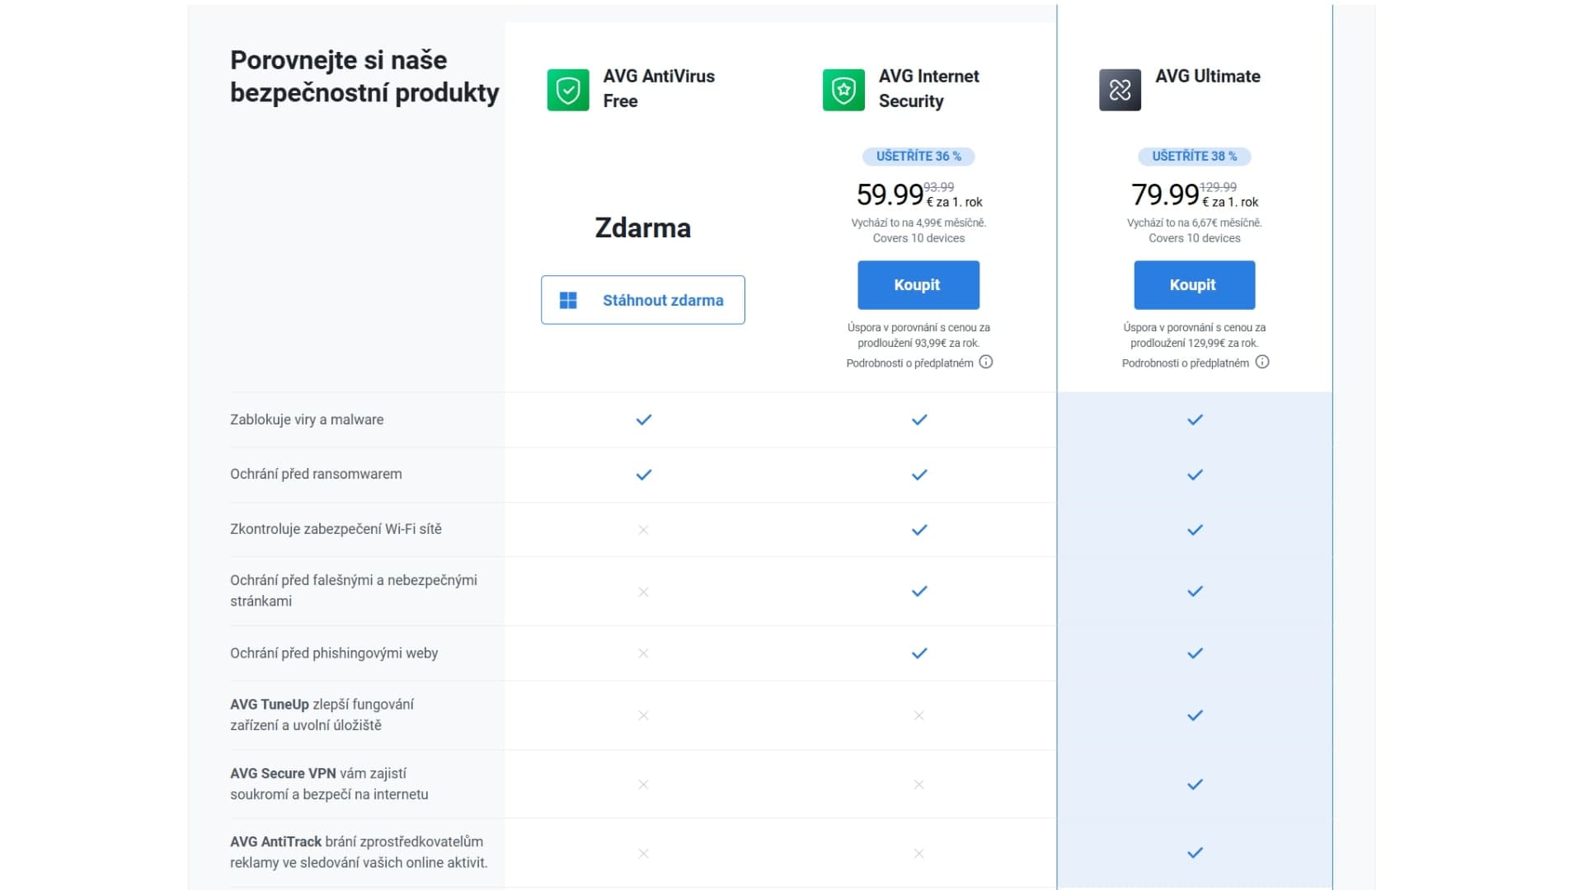Click Internet Security cross for AVG AntiTrack row
The image size is (1583, 890).
pos(919,854)
